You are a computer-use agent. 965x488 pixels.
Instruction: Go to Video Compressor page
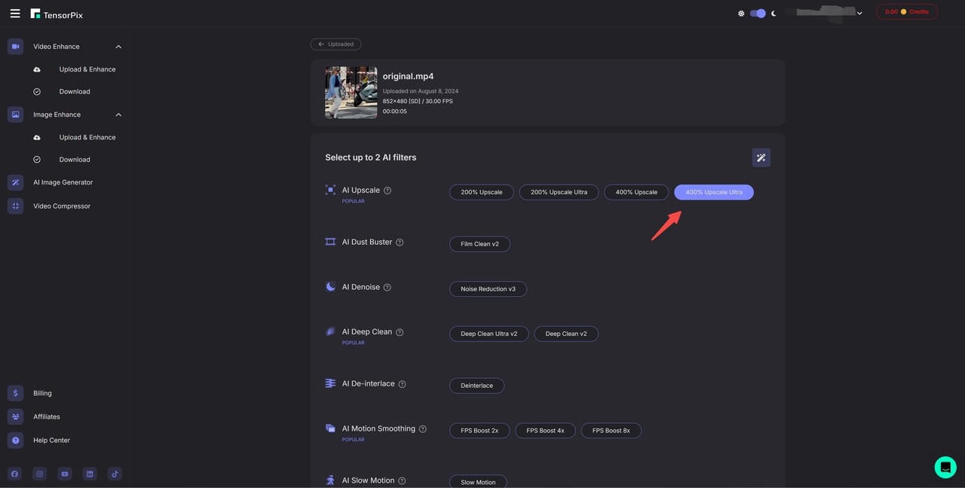(x=61, y=206)
